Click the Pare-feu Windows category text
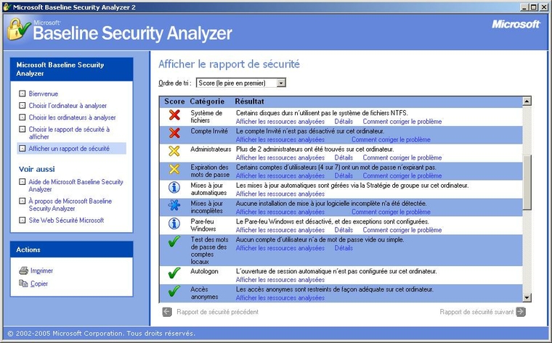Viewport: 552px width, 343px height. click(203, 225)
